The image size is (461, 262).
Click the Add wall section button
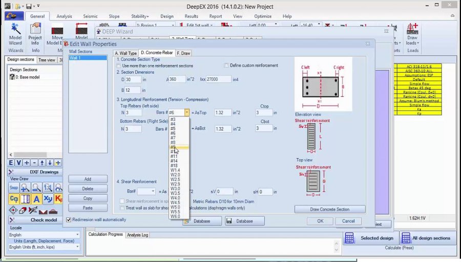click(88, 179)
